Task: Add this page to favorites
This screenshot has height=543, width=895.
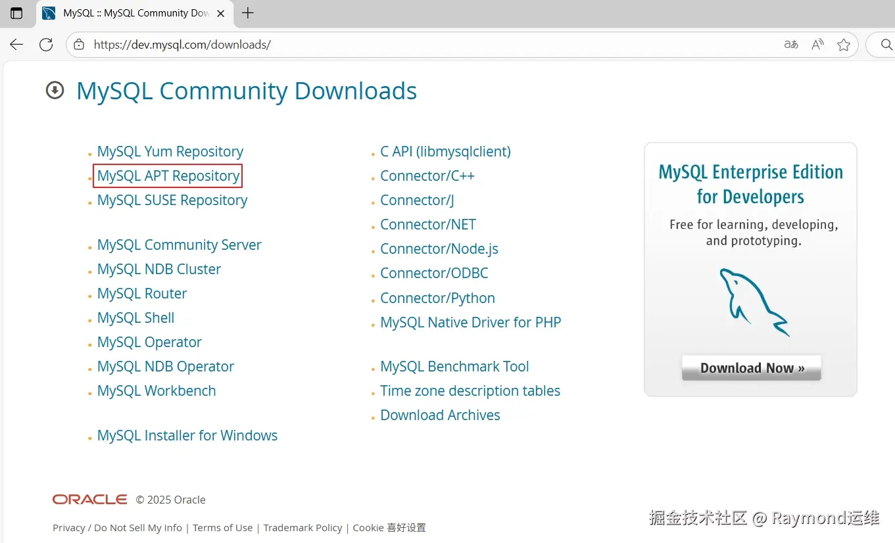Action: point(844,45)
